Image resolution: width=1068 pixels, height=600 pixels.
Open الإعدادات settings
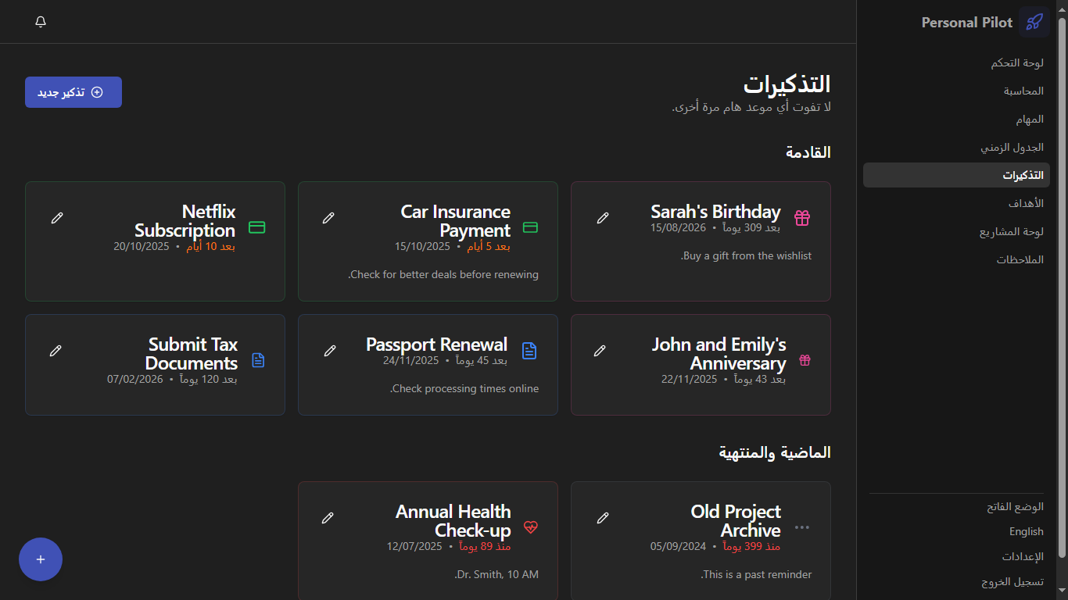[x=1023, y=557]
